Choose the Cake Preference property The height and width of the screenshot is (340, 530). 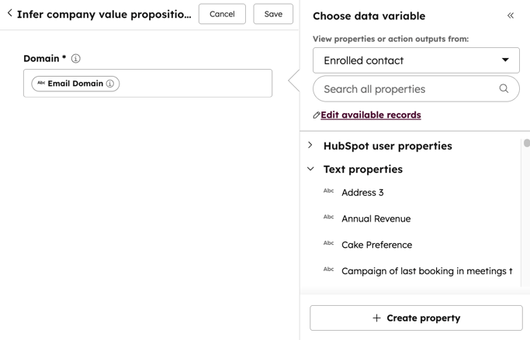pyautogui.click(x=376, y=245)
